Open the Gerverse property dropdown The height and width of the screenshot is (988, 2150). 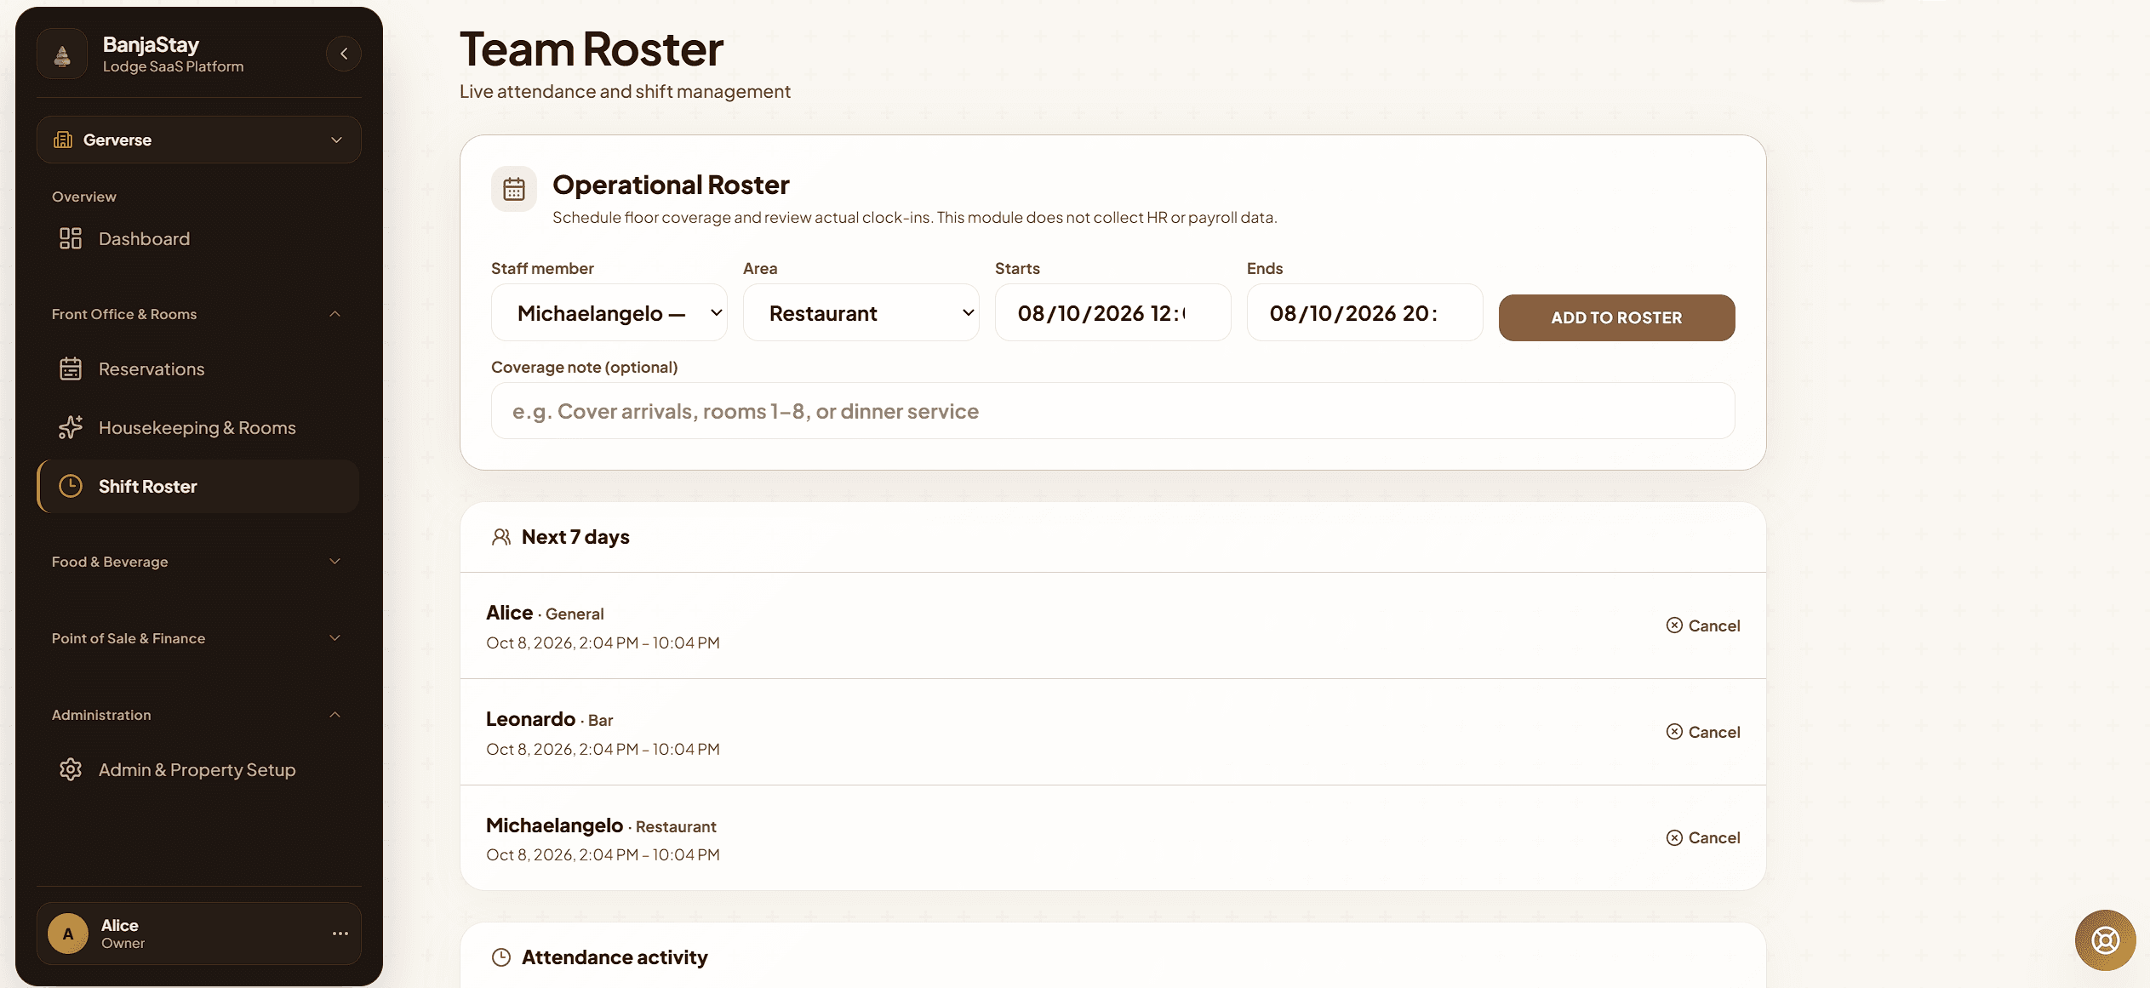tap(199, 140)
